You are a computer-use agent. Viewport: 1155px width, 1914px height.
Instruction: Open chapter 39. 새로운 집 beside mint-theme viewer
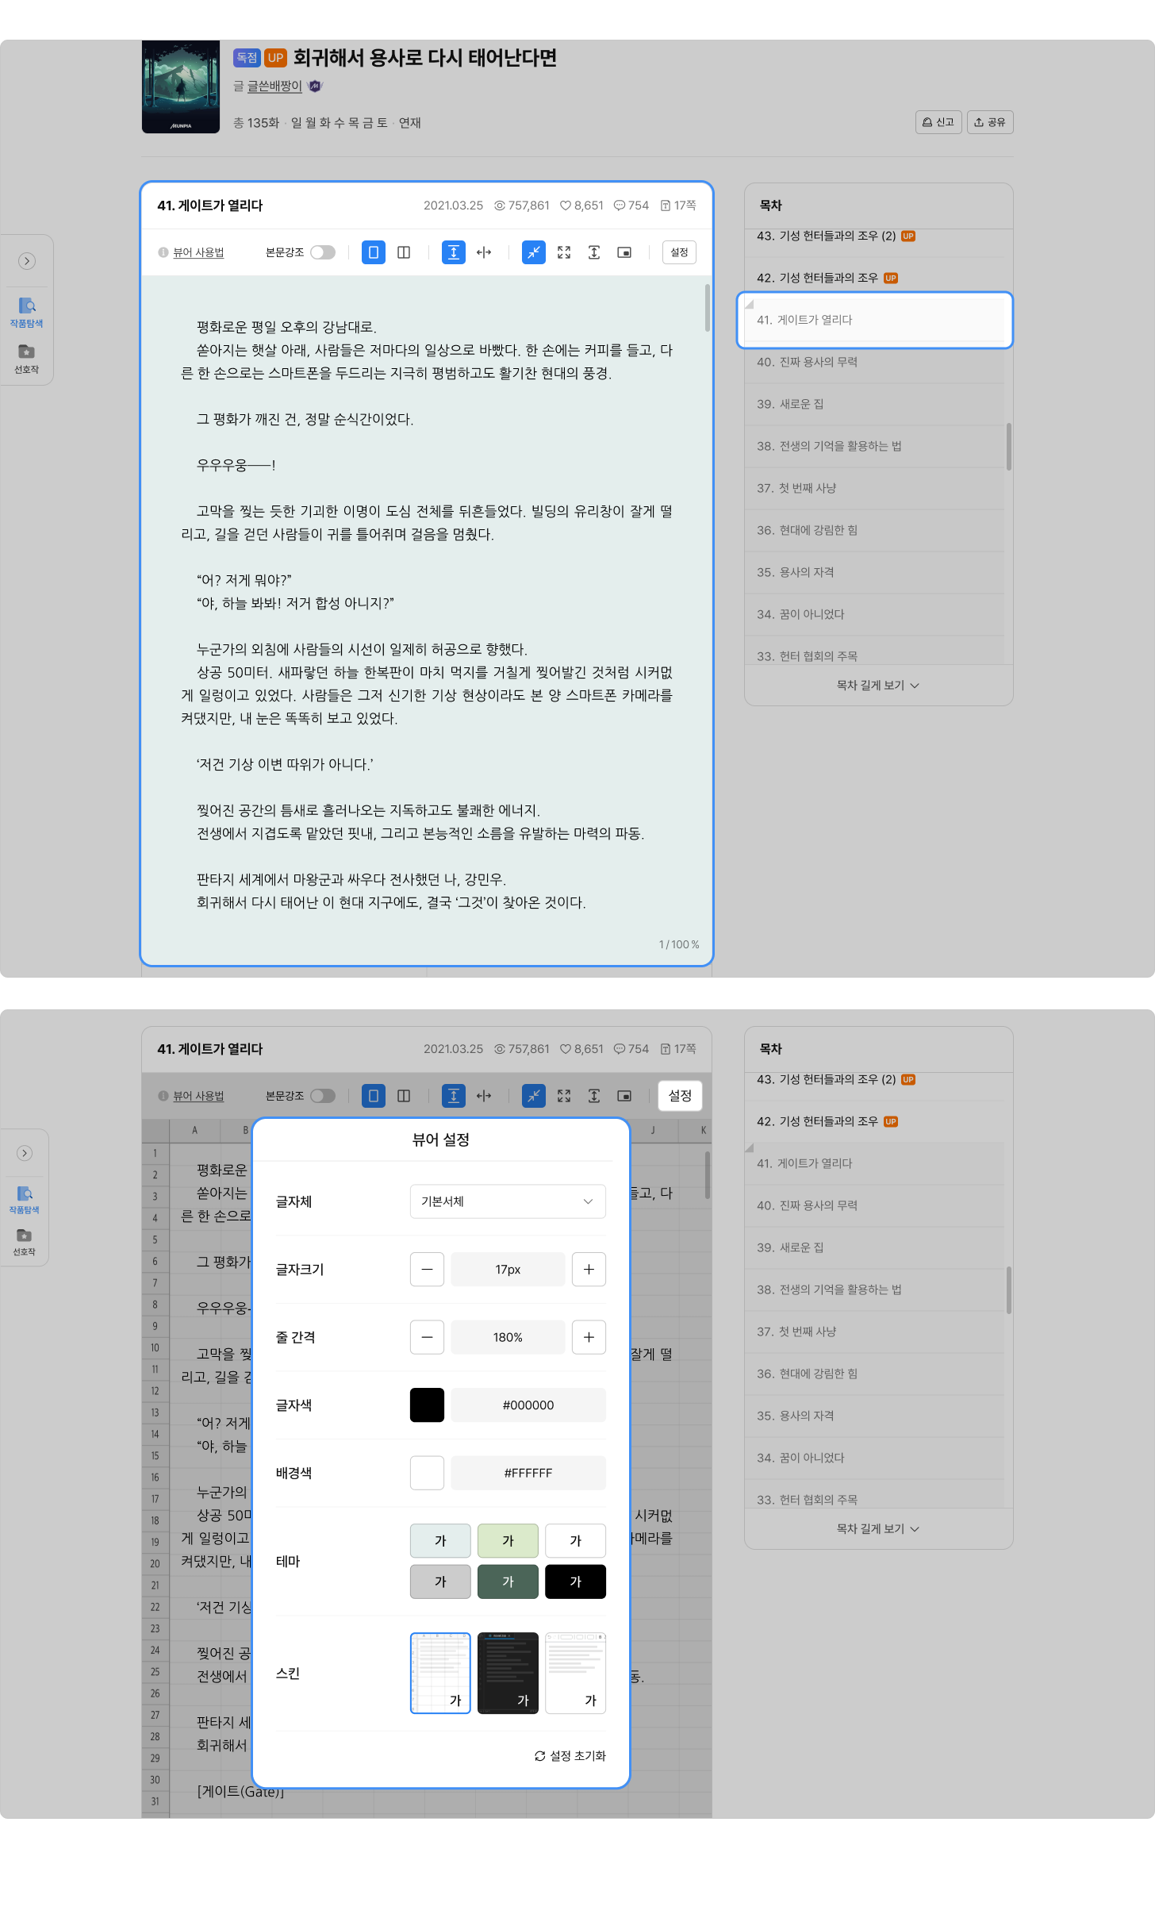coord(874,404)
